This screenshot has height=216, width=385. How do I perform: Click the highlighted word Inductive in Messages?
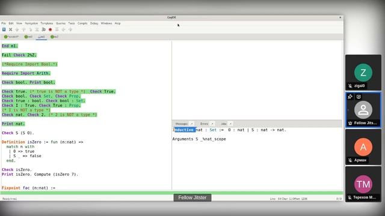tap(185, 130)
